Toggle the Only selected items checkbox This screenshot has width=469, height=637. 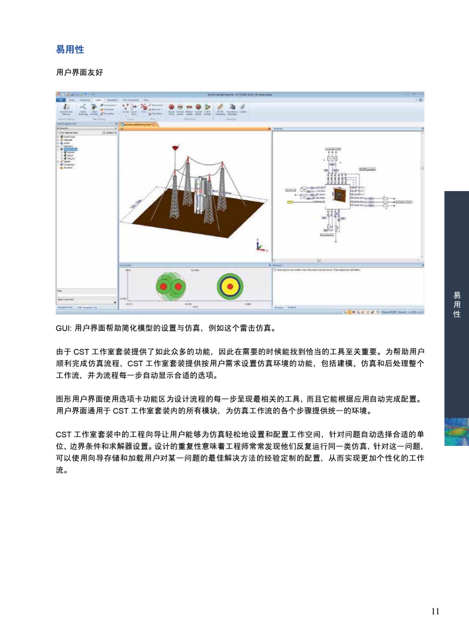click(58, 133)
